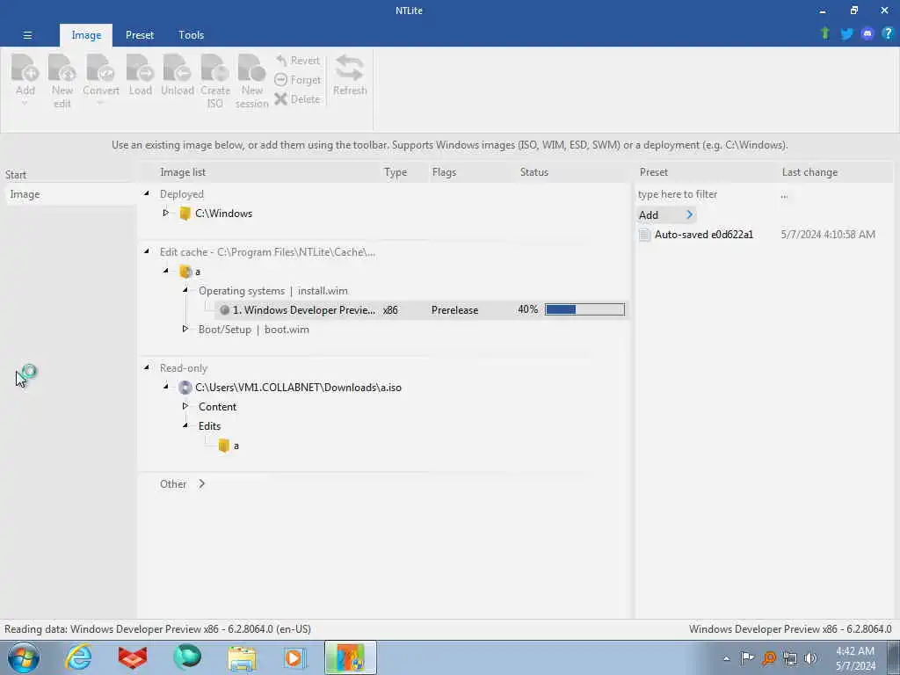Click the network tray icon
The width and height of the screenshot is (900, 675).
coord(790,657)
